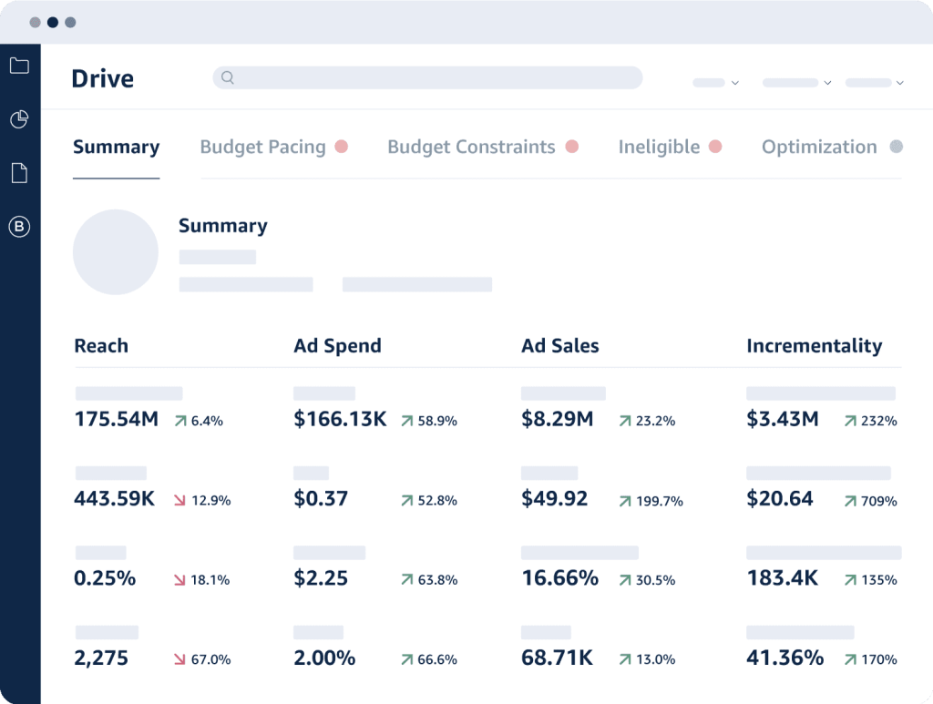Click the up arrow next to 6.4%
933x704 pixels.
pyautogui.click(x=180, y=421)
